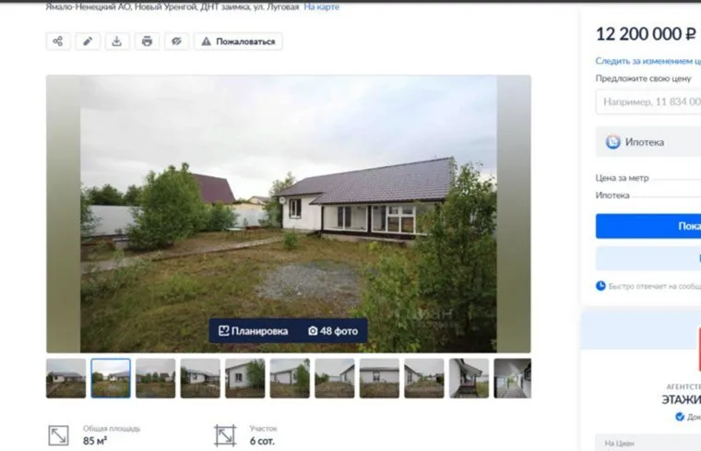Image resolution: width=701 pixels, height=451 pixels.
Task: Hide listing with crossed-eye icon
Action: tap(176, 42)
